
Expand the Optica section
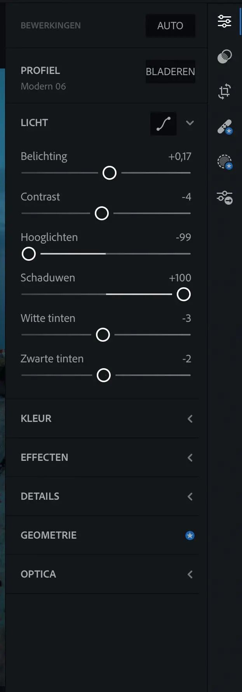pos(190,574)
